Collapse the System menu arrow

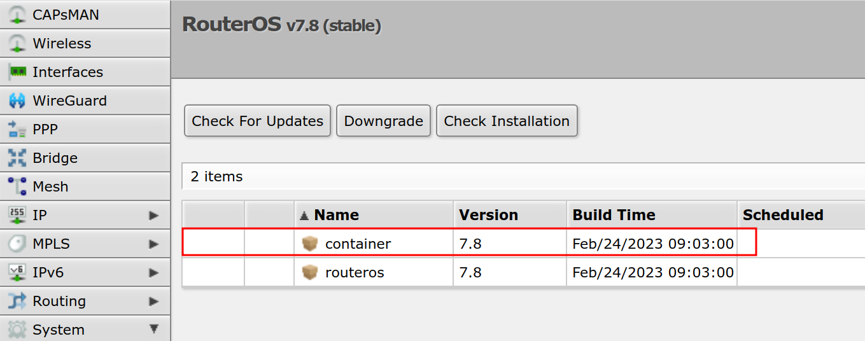pos(153,330)
